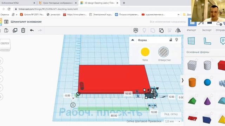This screenshot has height=126, width=225.
Task: Click the greyed Redo arrow
Action: [40, 30]
